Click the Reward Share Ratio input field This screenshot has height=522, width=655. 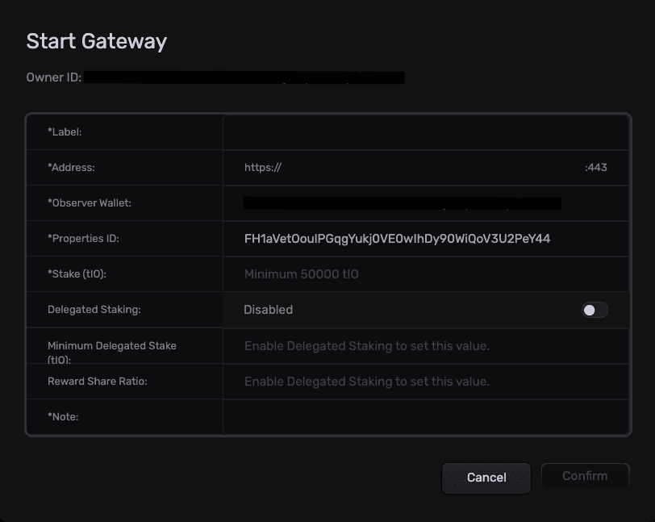[x=426, y=382]
